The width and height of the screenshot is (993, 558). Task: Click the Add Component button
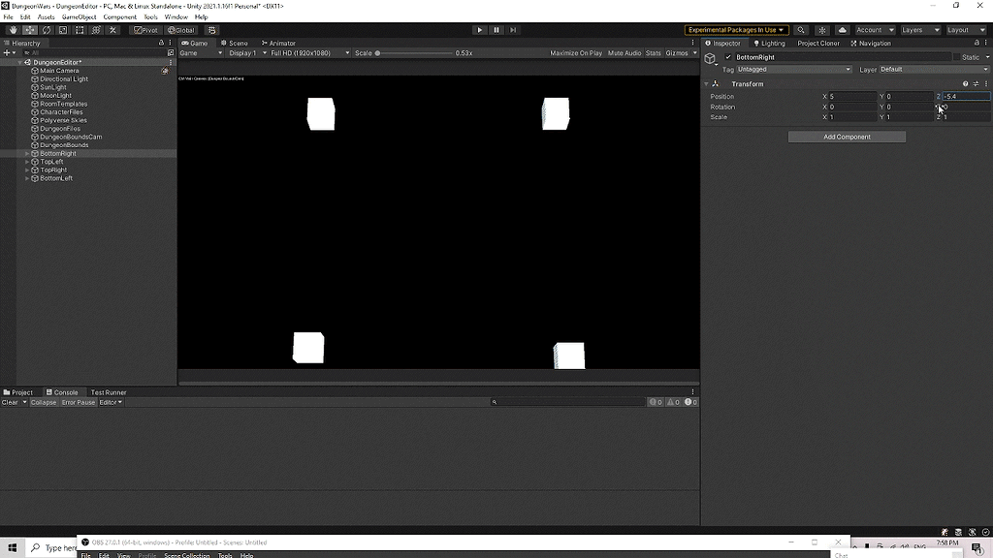tap(846, 137)
